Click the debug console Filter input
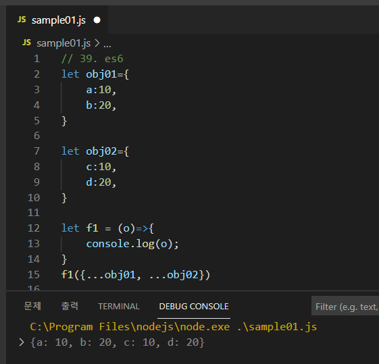The height and width of the screenshot is (364, 379). [x=345, y=306]
